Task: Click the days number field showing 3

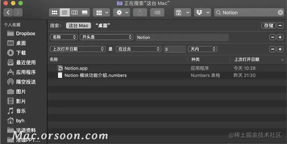Action: pos(175,49)
